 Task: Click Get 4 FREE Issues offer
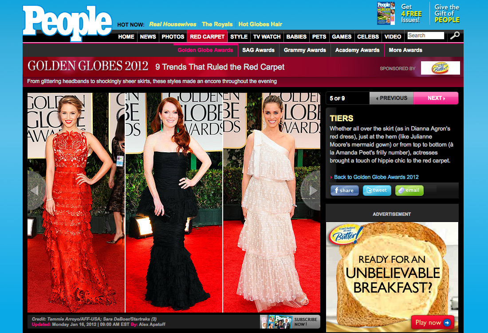point(411,13)
